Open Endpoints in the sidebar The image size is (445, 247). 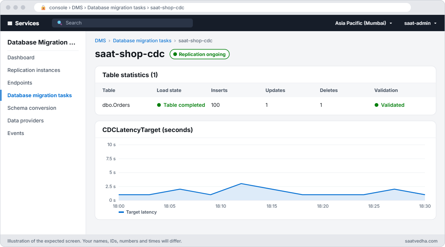(20, 83)
